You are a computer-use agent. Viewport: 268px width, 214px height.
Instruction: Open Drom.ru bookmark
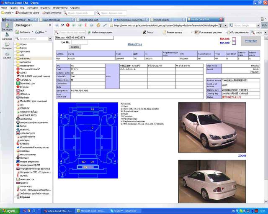23,87
